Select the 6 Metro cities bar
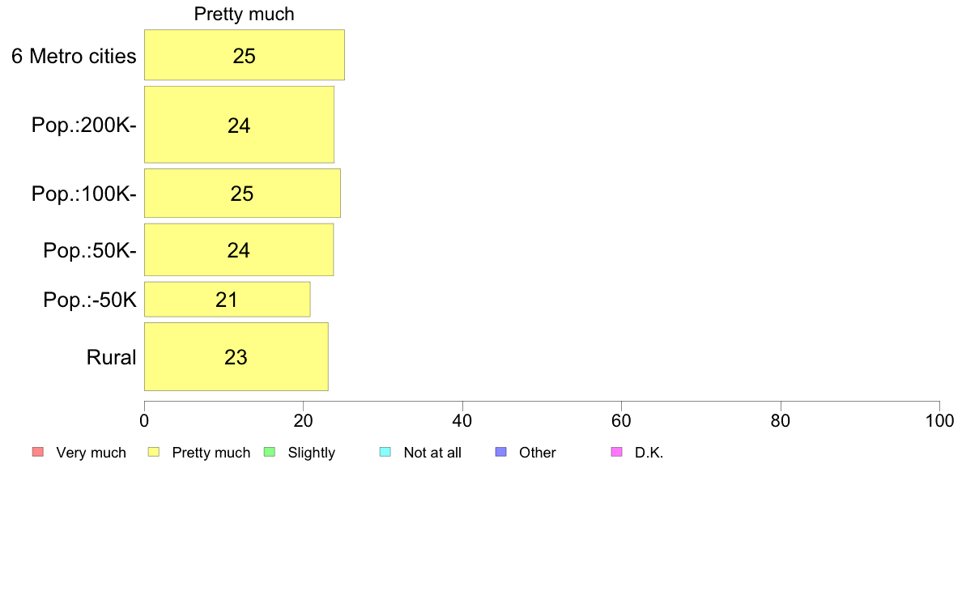This screenshot has height=596, width=962. (x=245, y=54)
